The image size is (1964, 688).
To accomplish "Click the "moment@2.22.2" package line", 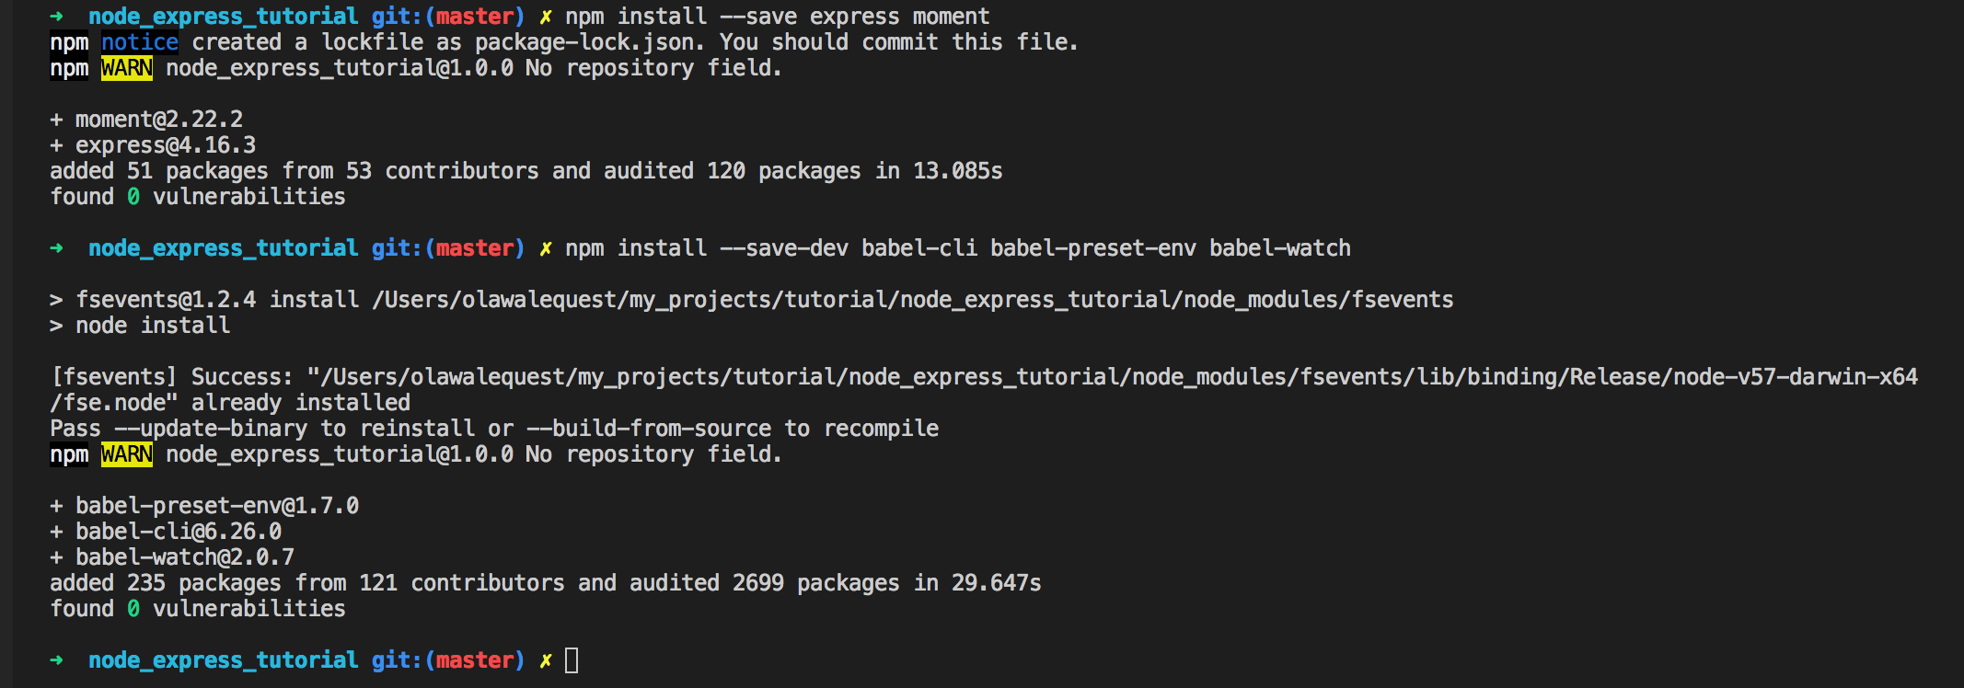I will [158, 120].
